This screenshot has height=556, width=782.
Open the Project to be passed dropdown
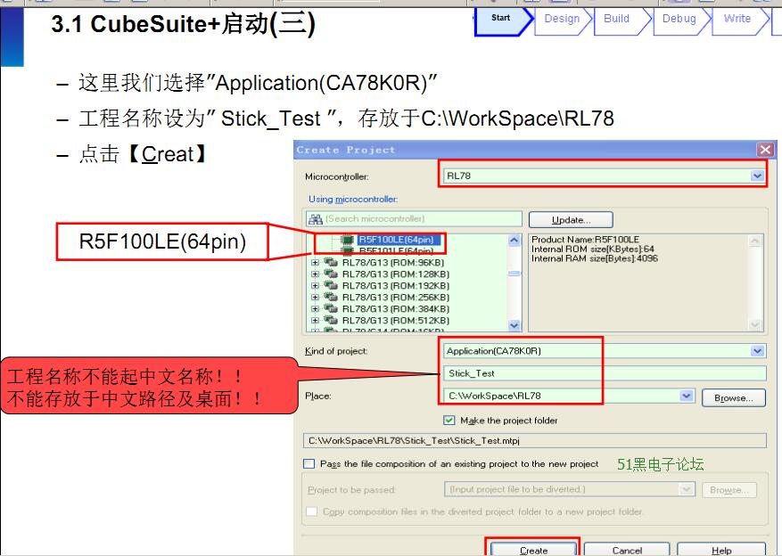[x=687, y=489]
